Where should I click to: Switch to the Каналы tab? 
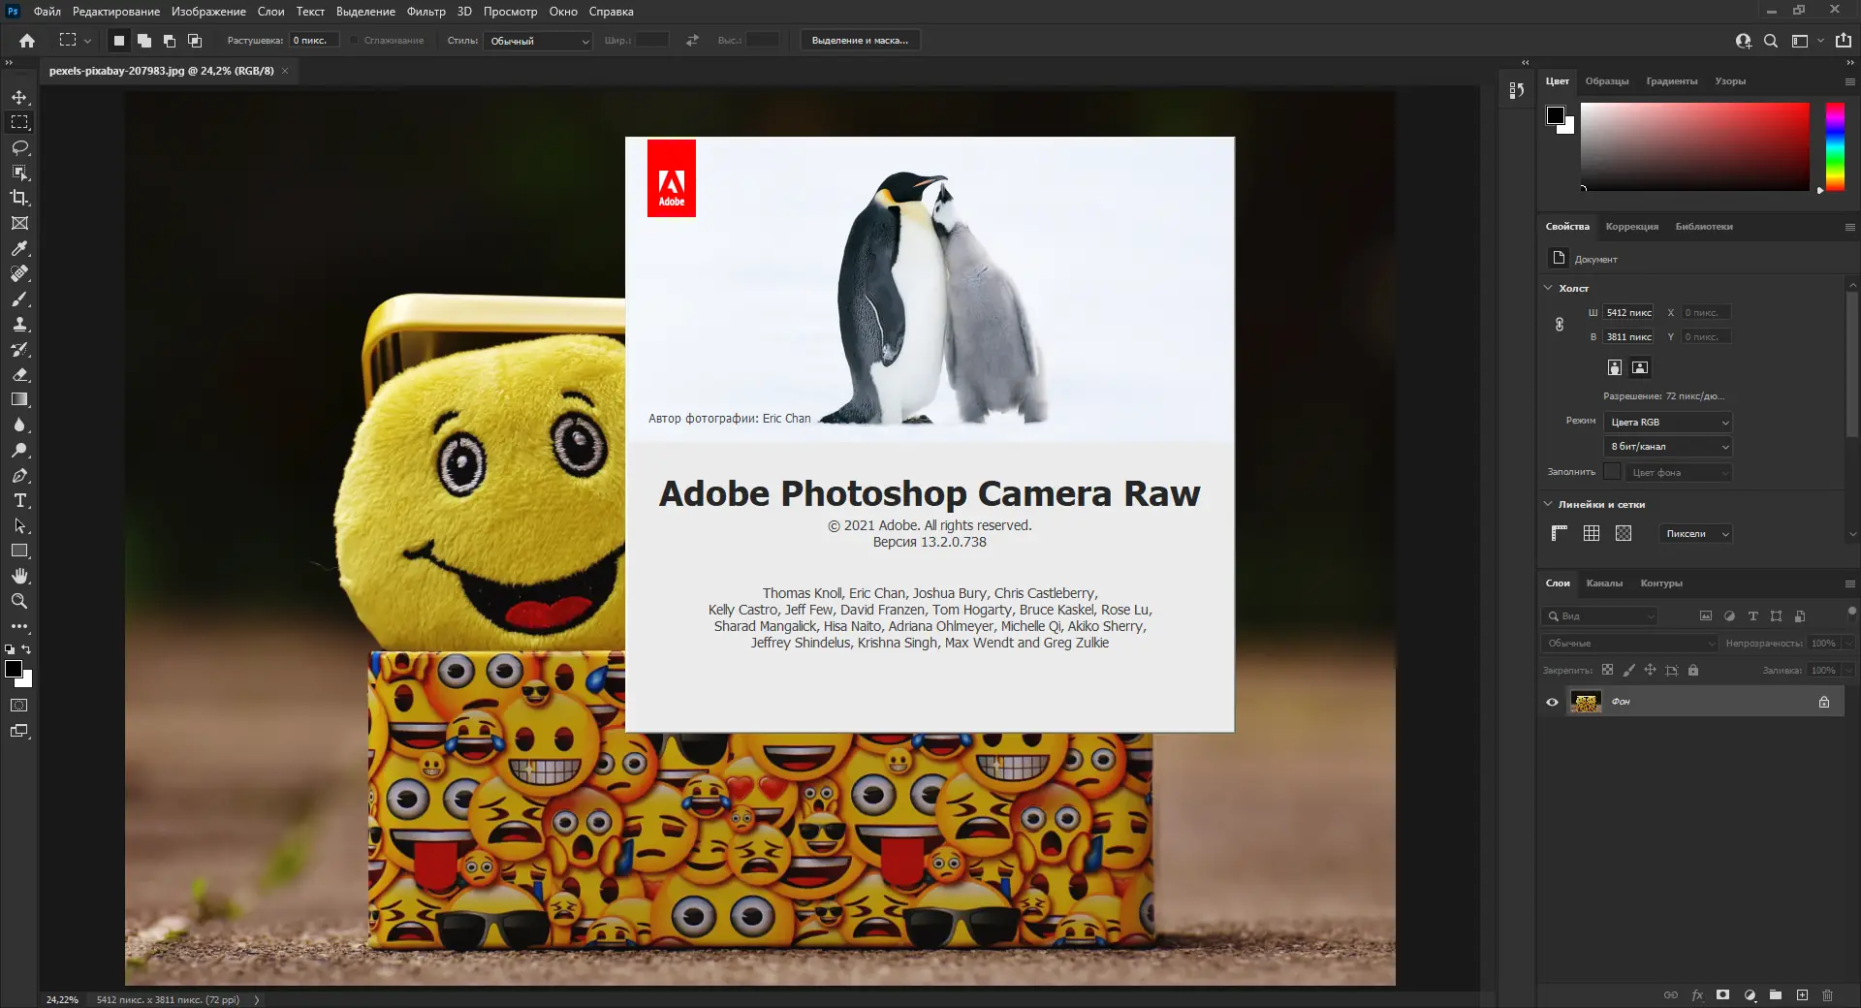click(1604, 583)
